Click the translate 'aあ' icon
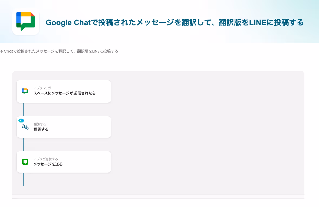Screen dimensions: 319x207 [25, 127]
